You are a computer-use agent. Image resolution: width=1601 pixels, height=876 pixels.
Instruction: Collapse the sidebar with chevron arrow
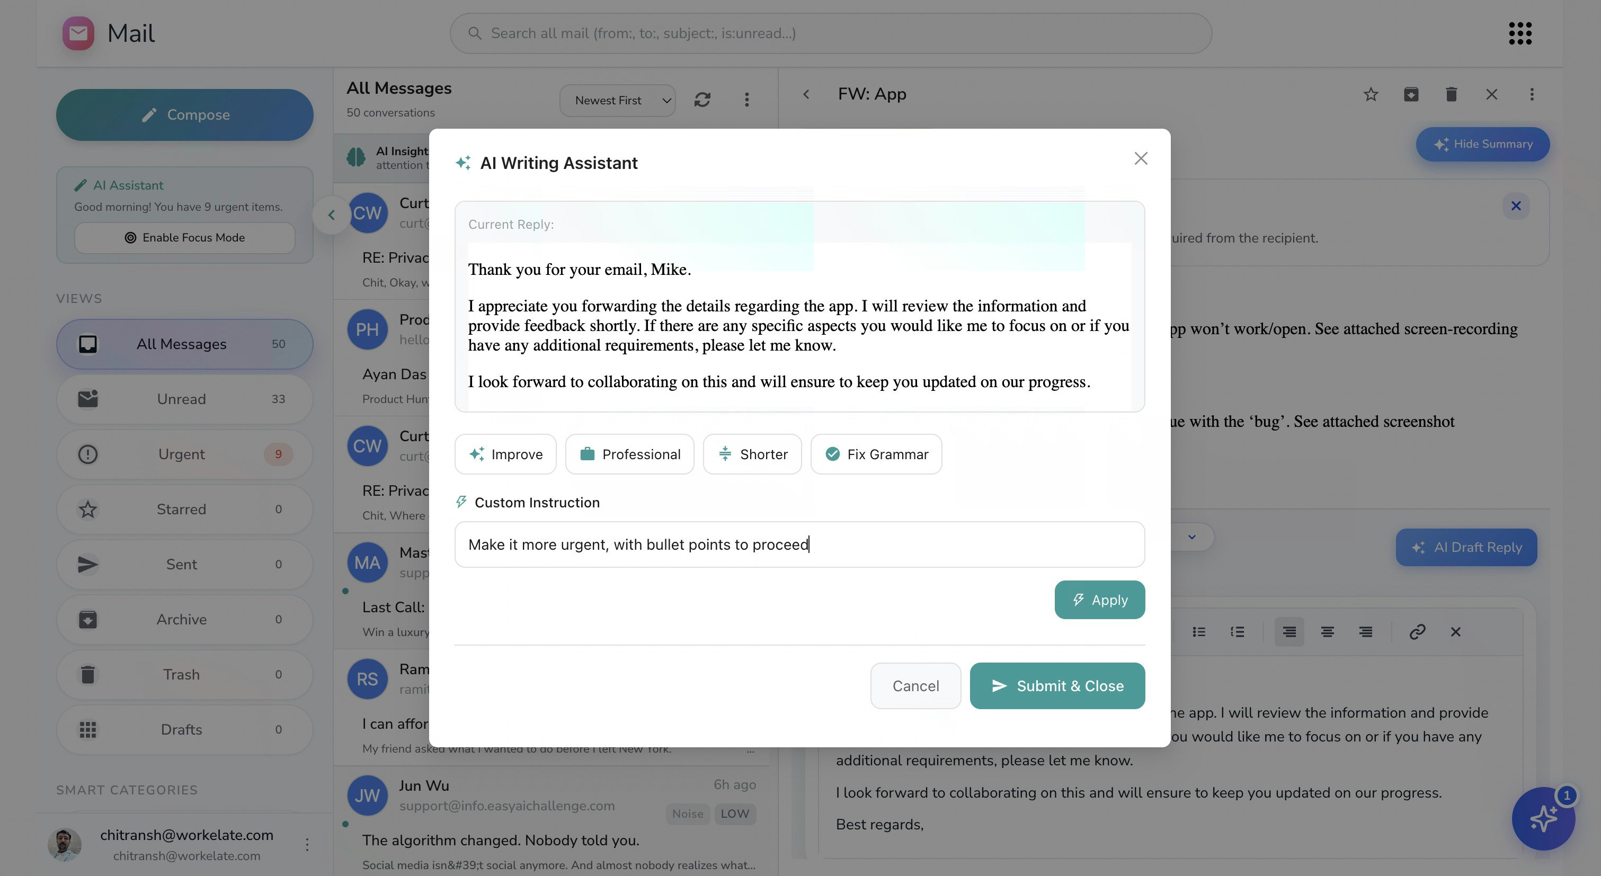[331, 215]
